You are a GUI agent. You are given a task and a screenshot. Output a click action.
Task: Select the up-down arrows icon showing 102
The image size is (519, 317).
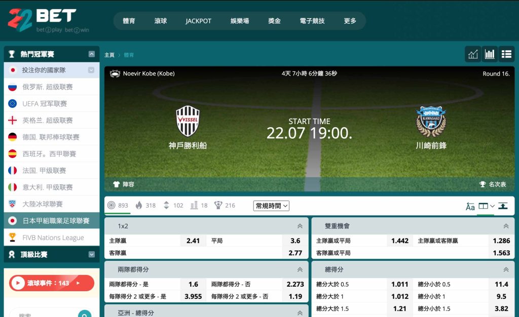click(x=166, y=205)
